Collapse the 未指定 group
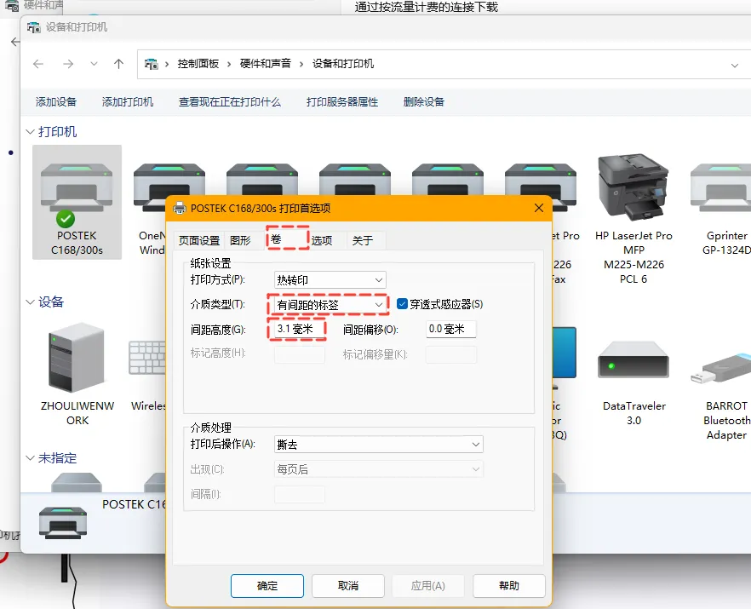Viewport: 751px width, 609px height. click(30, 458)
